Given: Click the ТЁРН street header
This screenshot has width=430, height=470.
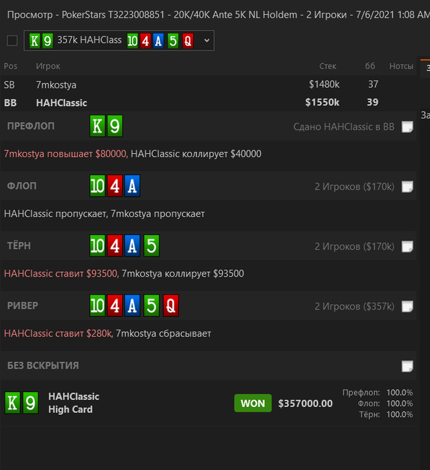Looking at the screenshot, I should [x=19, y=246].
